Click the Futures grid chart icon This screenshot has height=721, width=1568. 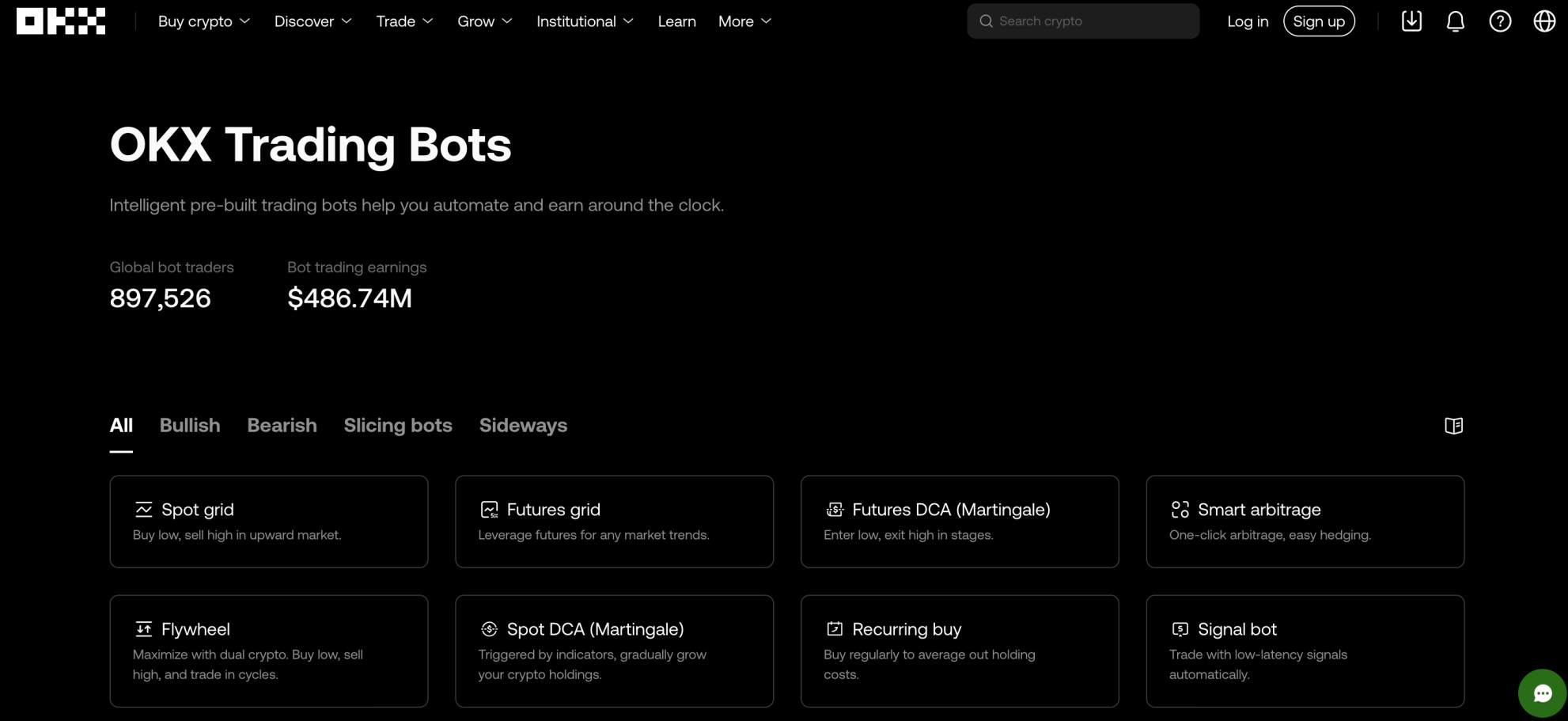tap(490, 509)
